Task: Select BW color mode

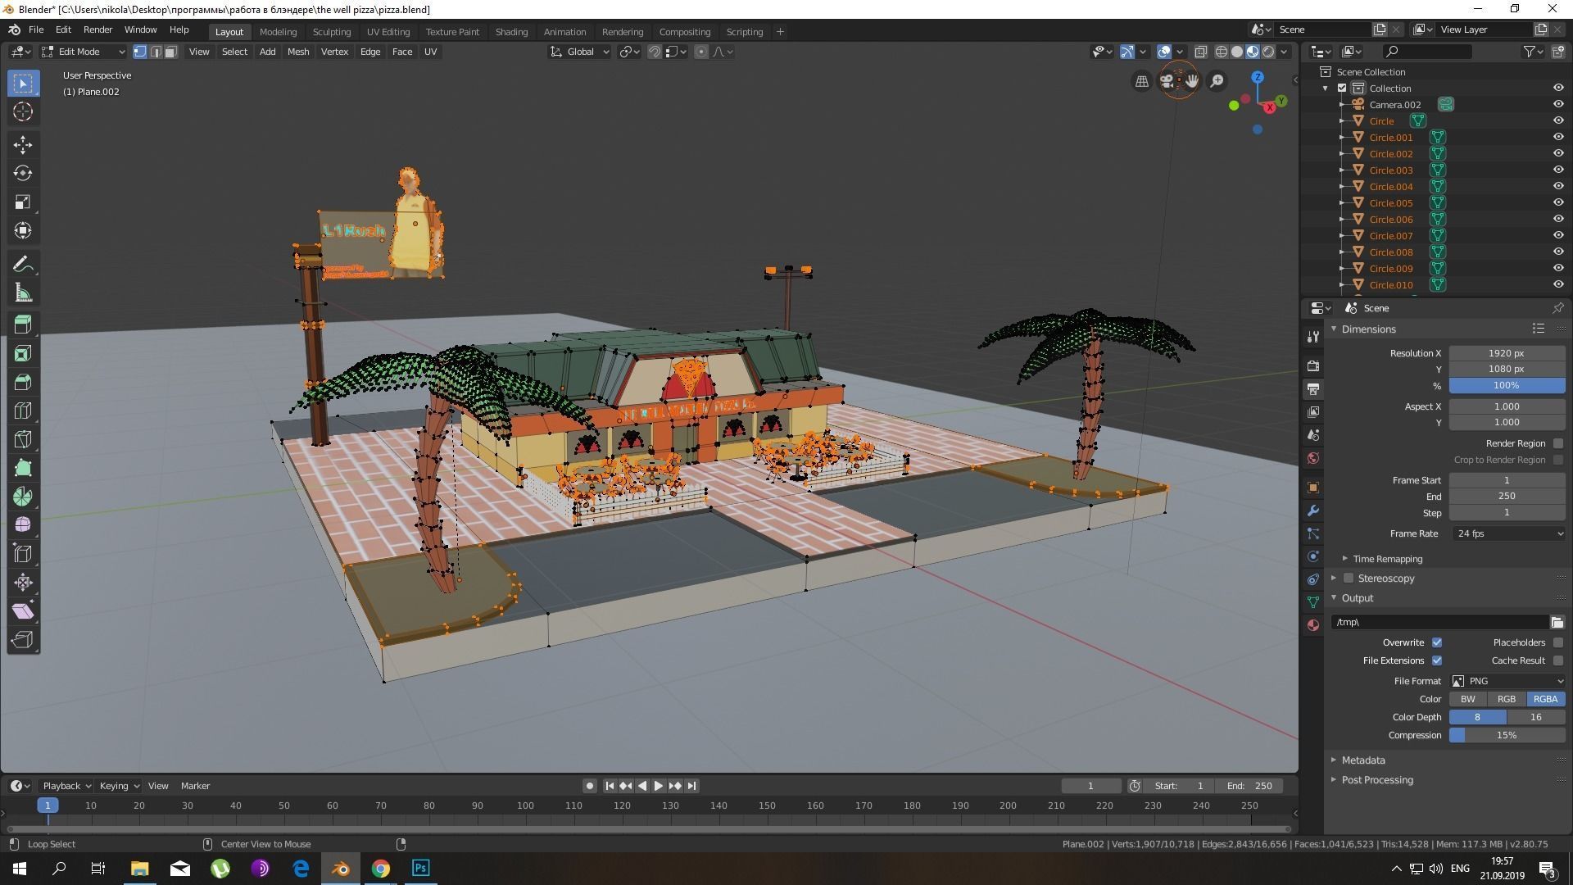Action: click(x=1467, y=699)
